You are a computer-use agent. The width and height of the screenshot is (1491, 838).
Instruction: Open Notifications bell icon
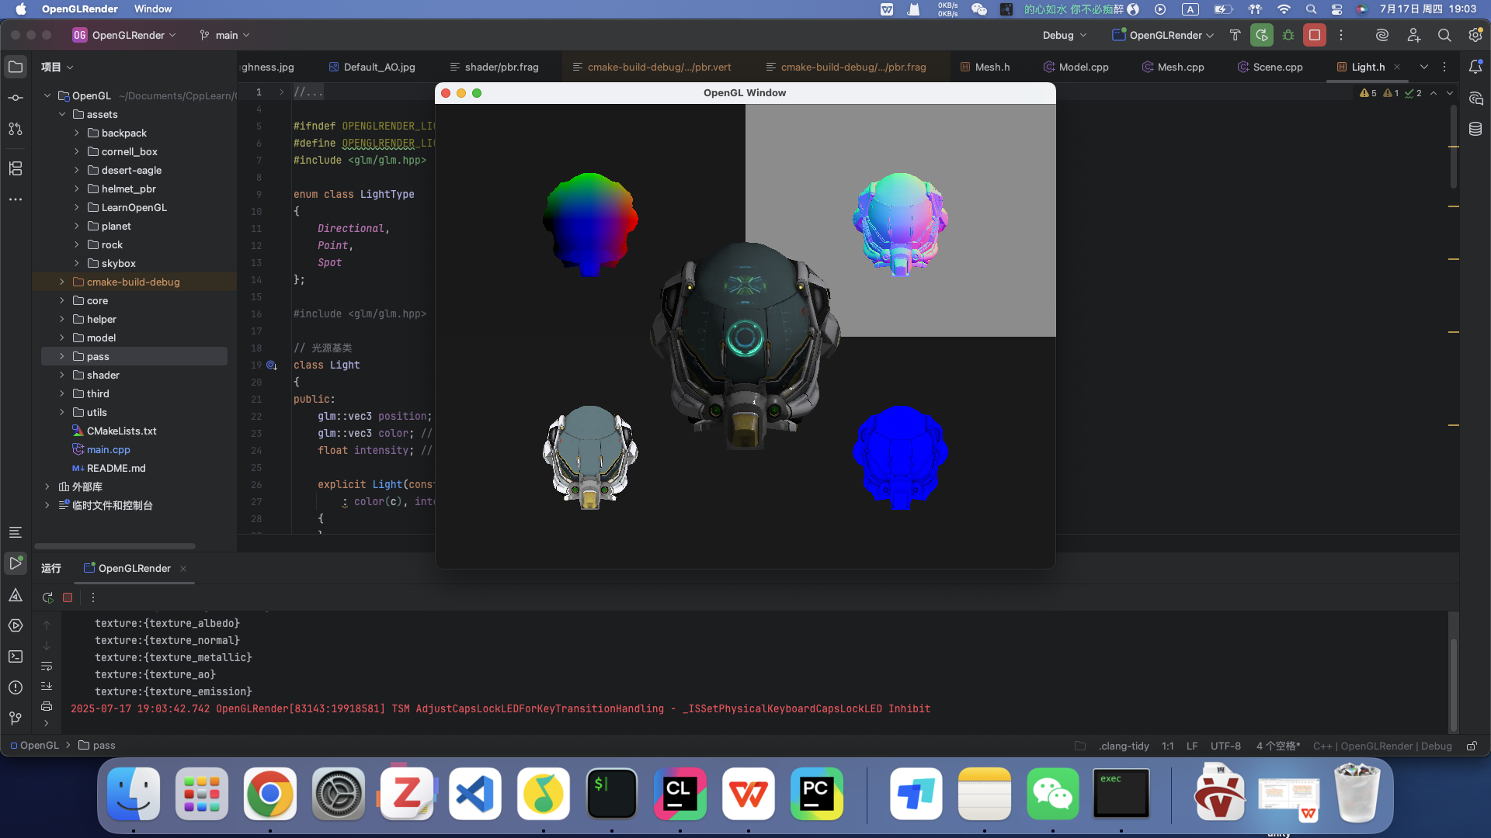click(1475, 67)
